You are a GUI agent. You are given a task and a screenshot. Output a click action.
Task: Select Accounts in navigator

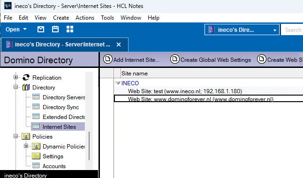54,166
